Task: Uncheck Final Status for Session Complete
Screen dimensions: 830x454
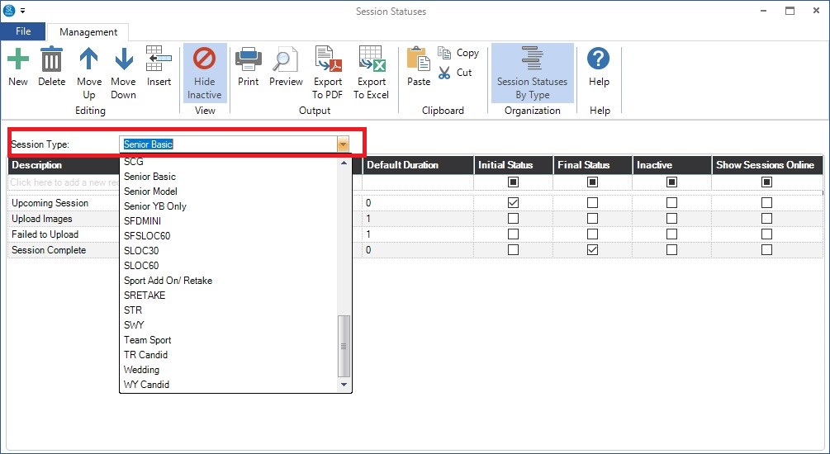Action: point(592,250)
